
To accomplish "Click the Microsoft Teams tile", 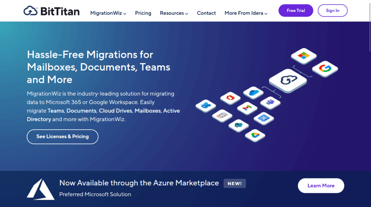I will [x=270, y=102].
